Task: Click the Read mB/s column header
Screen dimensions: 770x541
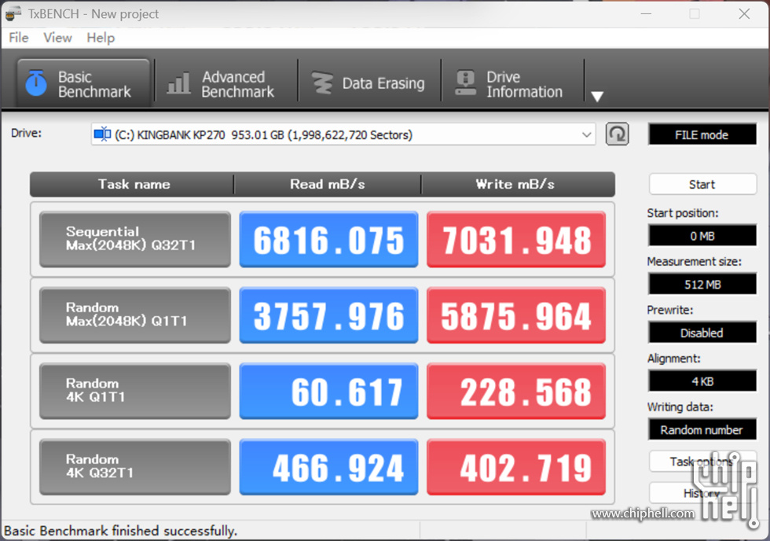Action: pyautogui.click(x=327, y=184)
